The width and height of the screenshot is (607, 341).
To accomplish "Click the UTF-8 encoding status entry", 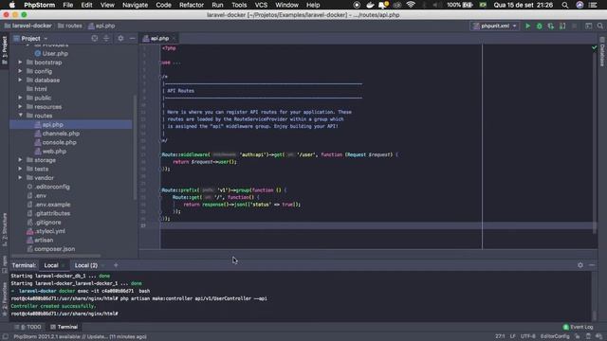I will [x=527, y=337].
